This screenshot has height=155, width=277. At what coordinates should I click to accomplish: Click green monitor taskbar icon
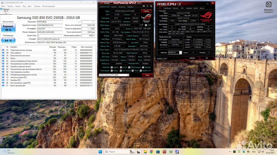click(x=171, y=152)
